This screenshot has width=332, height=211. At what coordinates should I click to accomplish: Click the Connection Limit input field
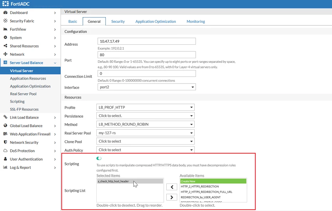pyautogui.click(x=147, y=74)
